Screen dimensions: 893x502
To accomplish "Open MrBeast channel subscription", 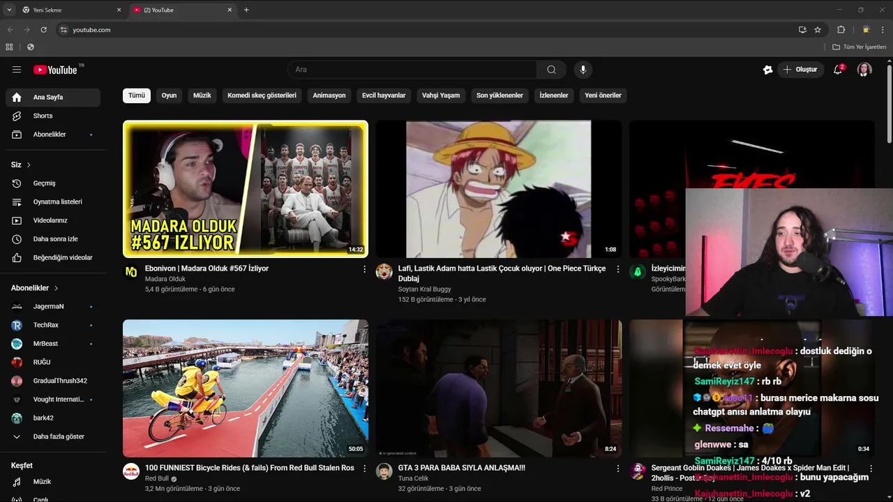I will tap(53, 344).
